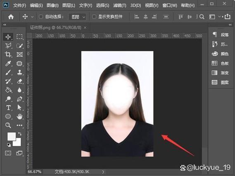Click the foreground color swatch
The height and width of the screenshot is (176, 235).
click(x=12, y=136)
